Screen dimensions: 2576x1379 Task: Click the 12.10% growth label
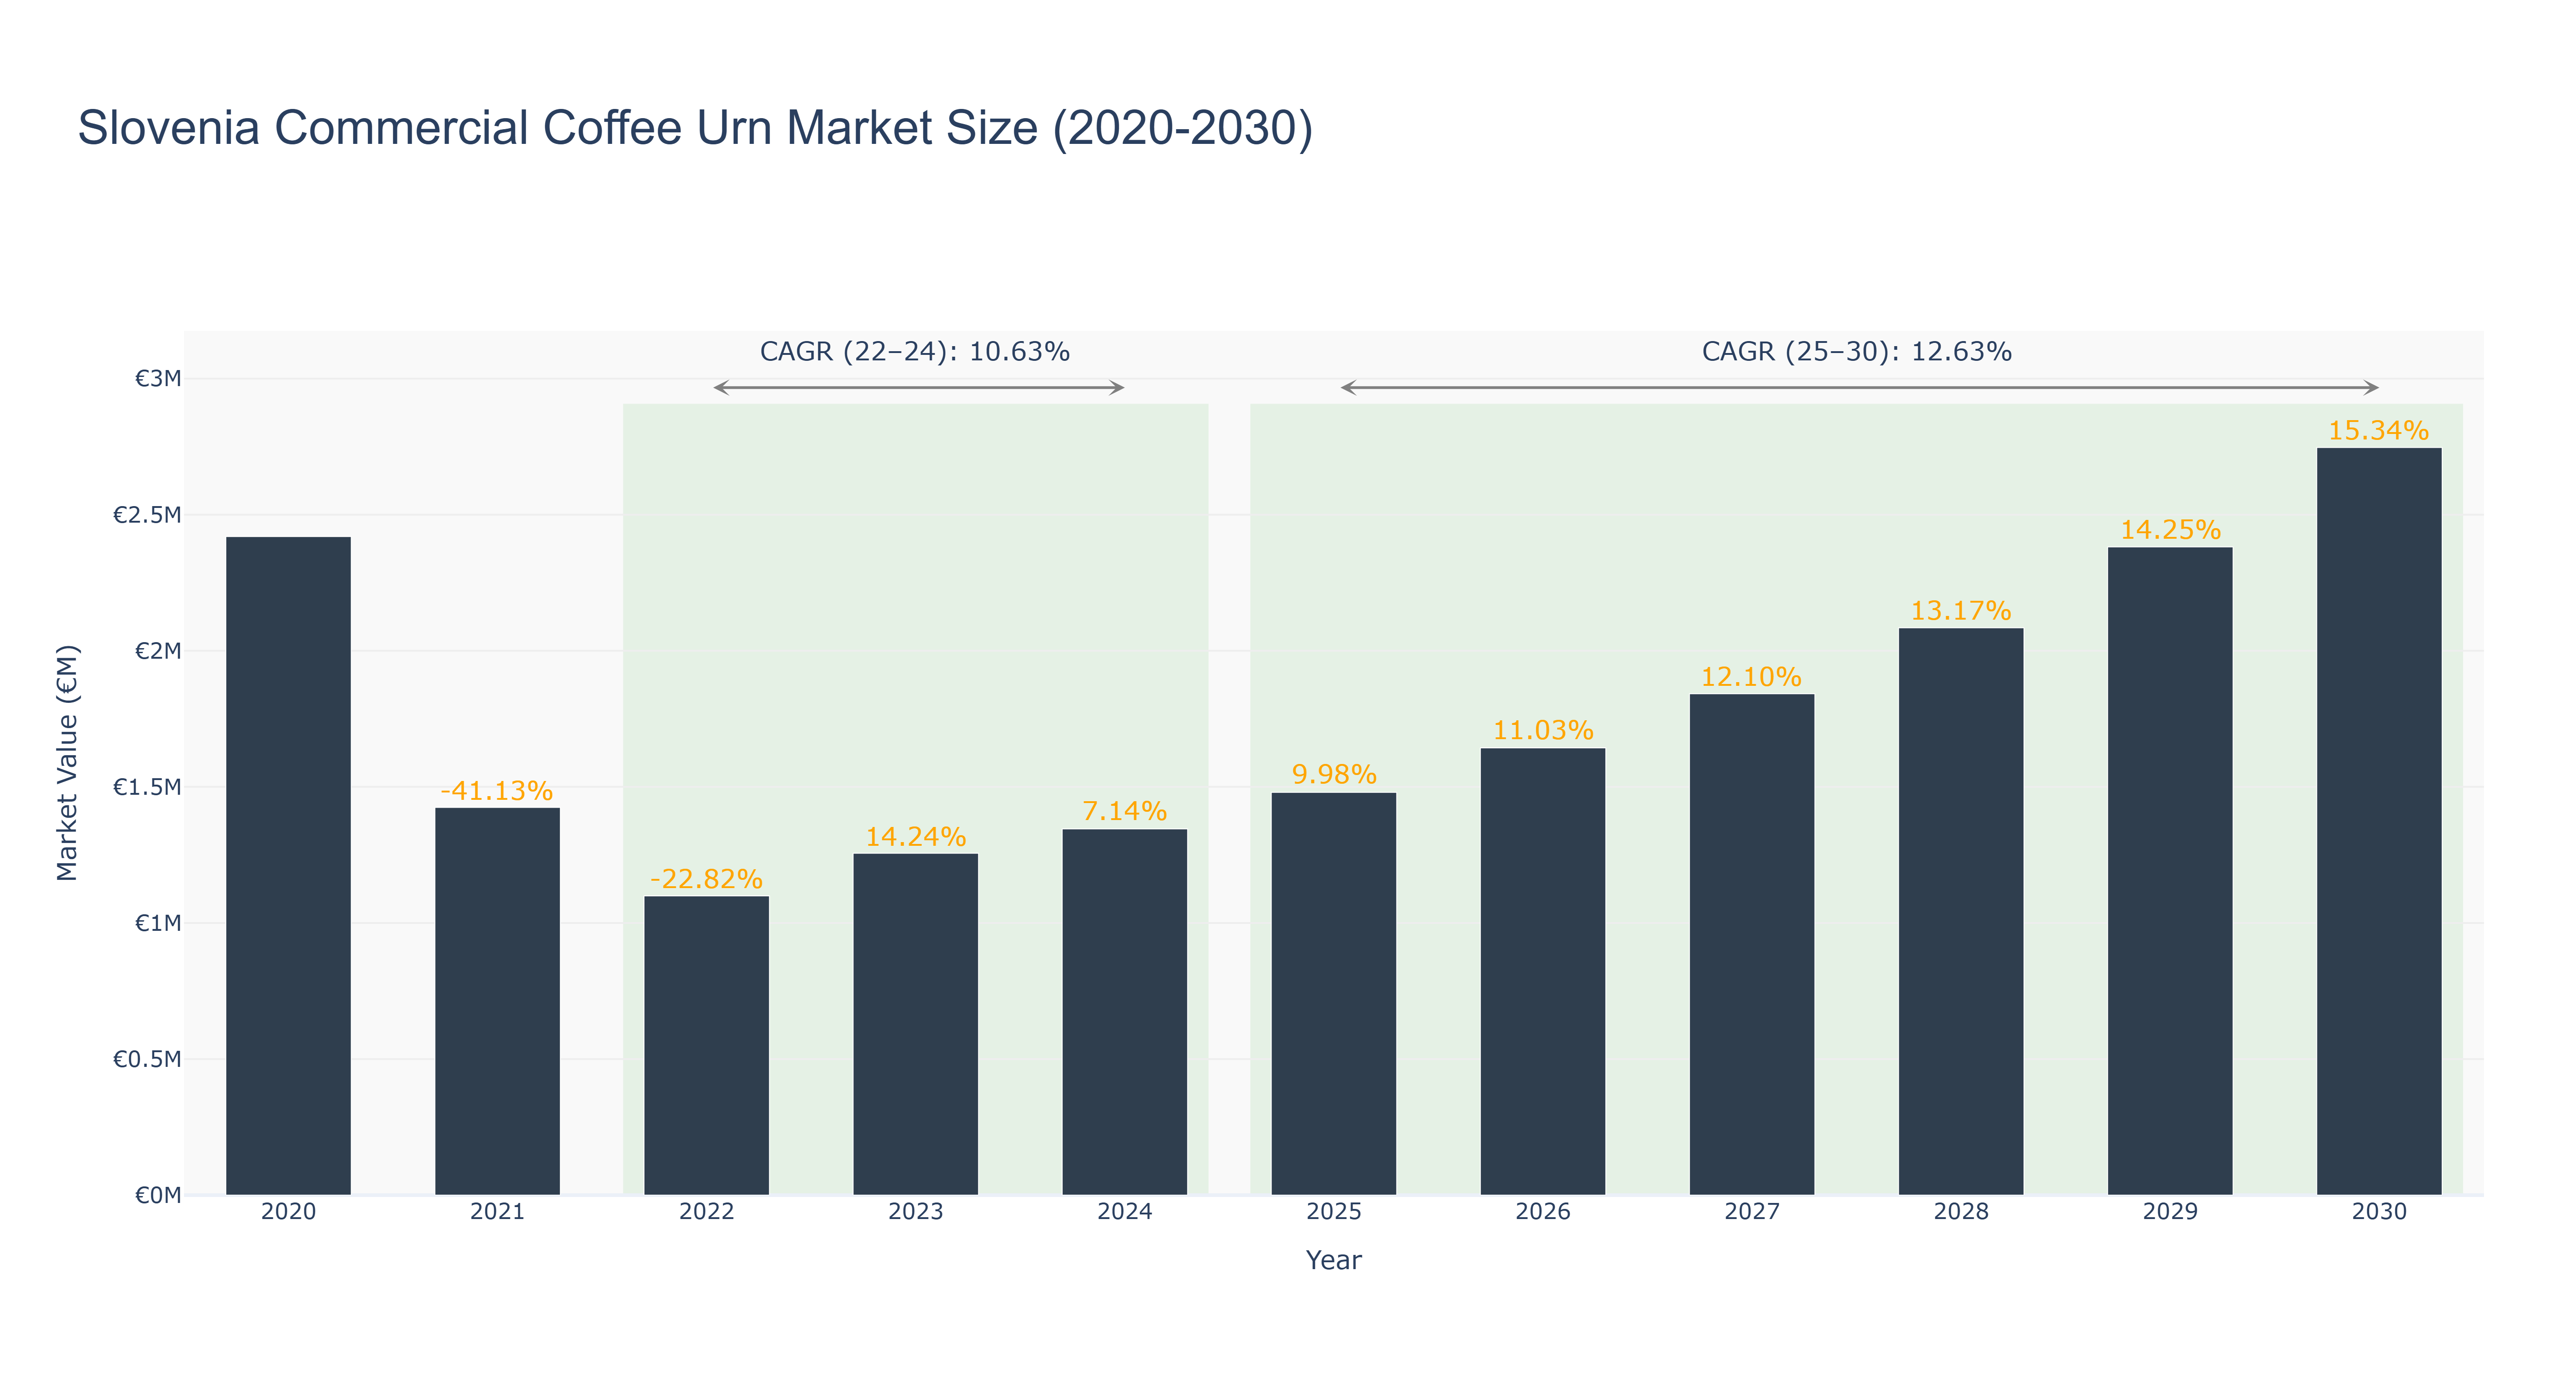click(x=1751, y=677)
